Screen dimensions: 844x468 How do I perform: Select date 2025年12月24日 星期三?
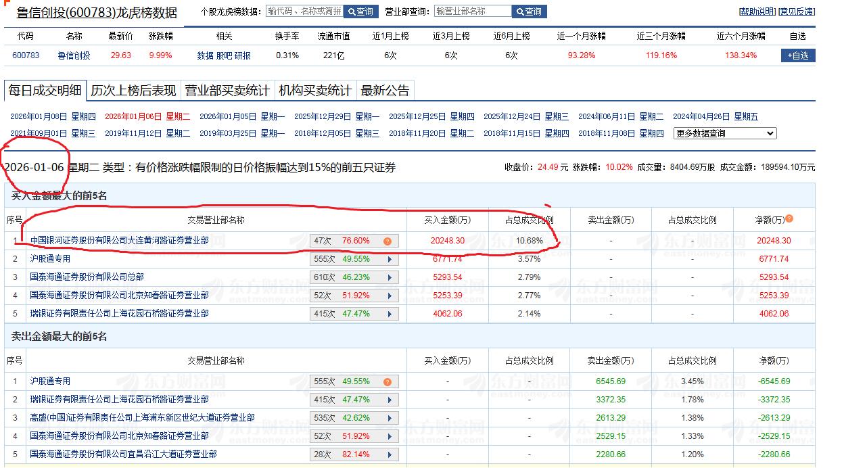coord(526,116)
